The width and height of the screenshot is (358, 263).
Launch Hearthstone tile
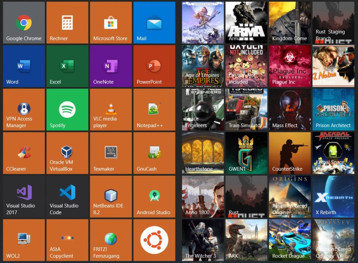[203, 153]
